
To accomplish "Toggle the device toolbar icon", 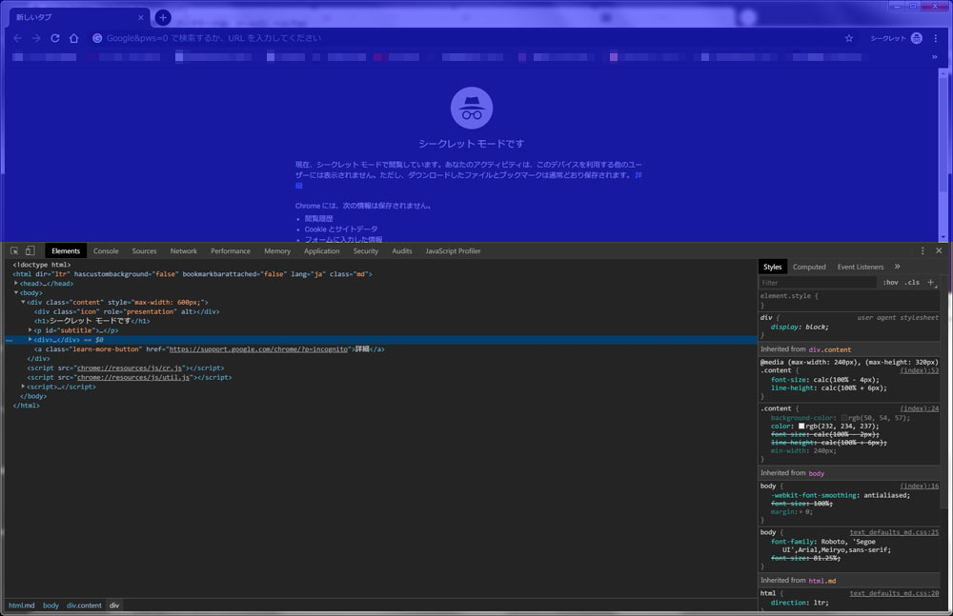I will pos(30,251).
